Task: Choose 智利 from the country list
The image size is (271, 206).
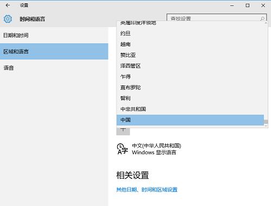Action: tap(190, 98)
